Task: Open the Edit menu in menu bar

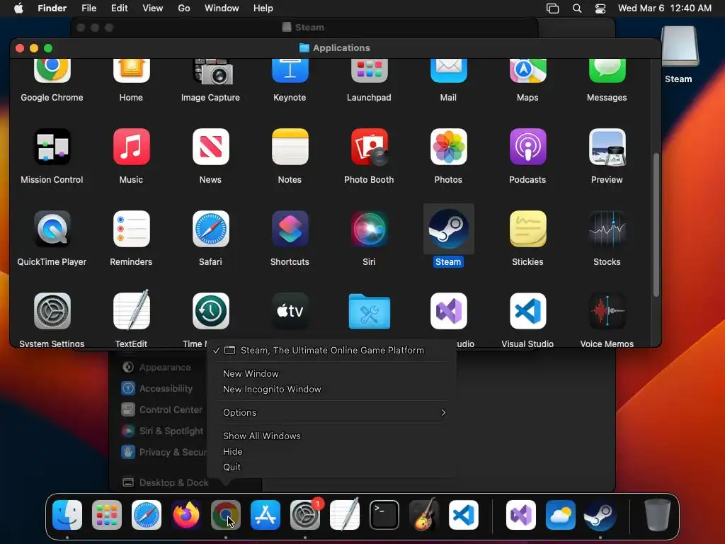Action: [x=119, y=8]
